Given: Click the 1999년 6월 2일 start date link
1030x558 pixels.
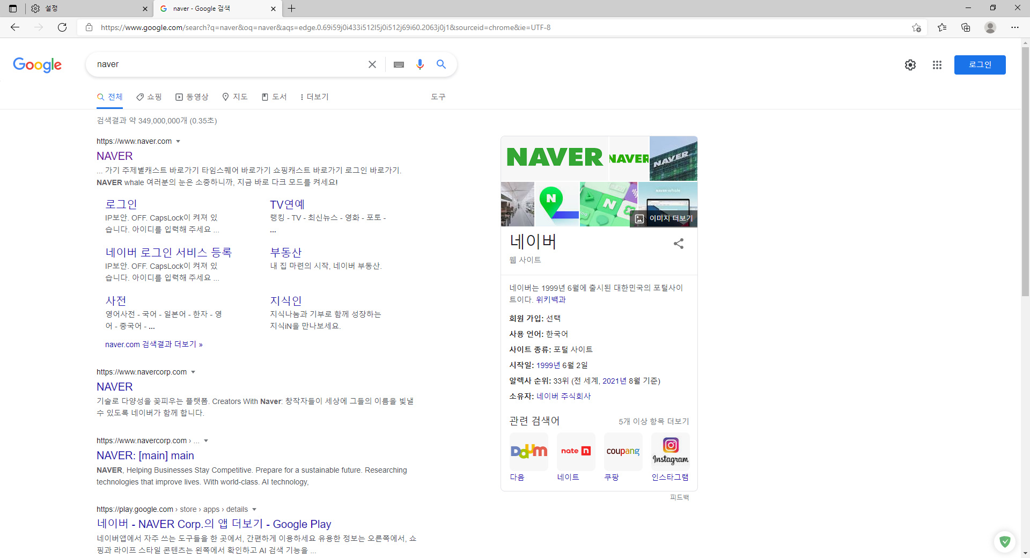Looking at the screenshot, I should click(x=562, y=365).
